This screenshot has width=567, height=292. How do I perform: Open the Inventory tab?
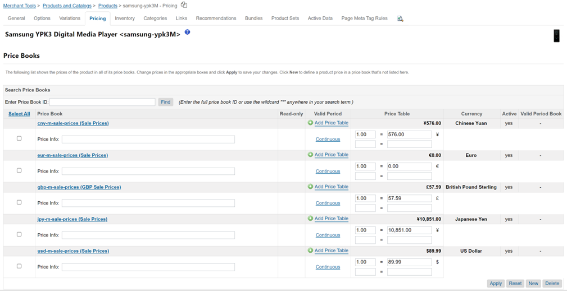(x=125, y=18)
